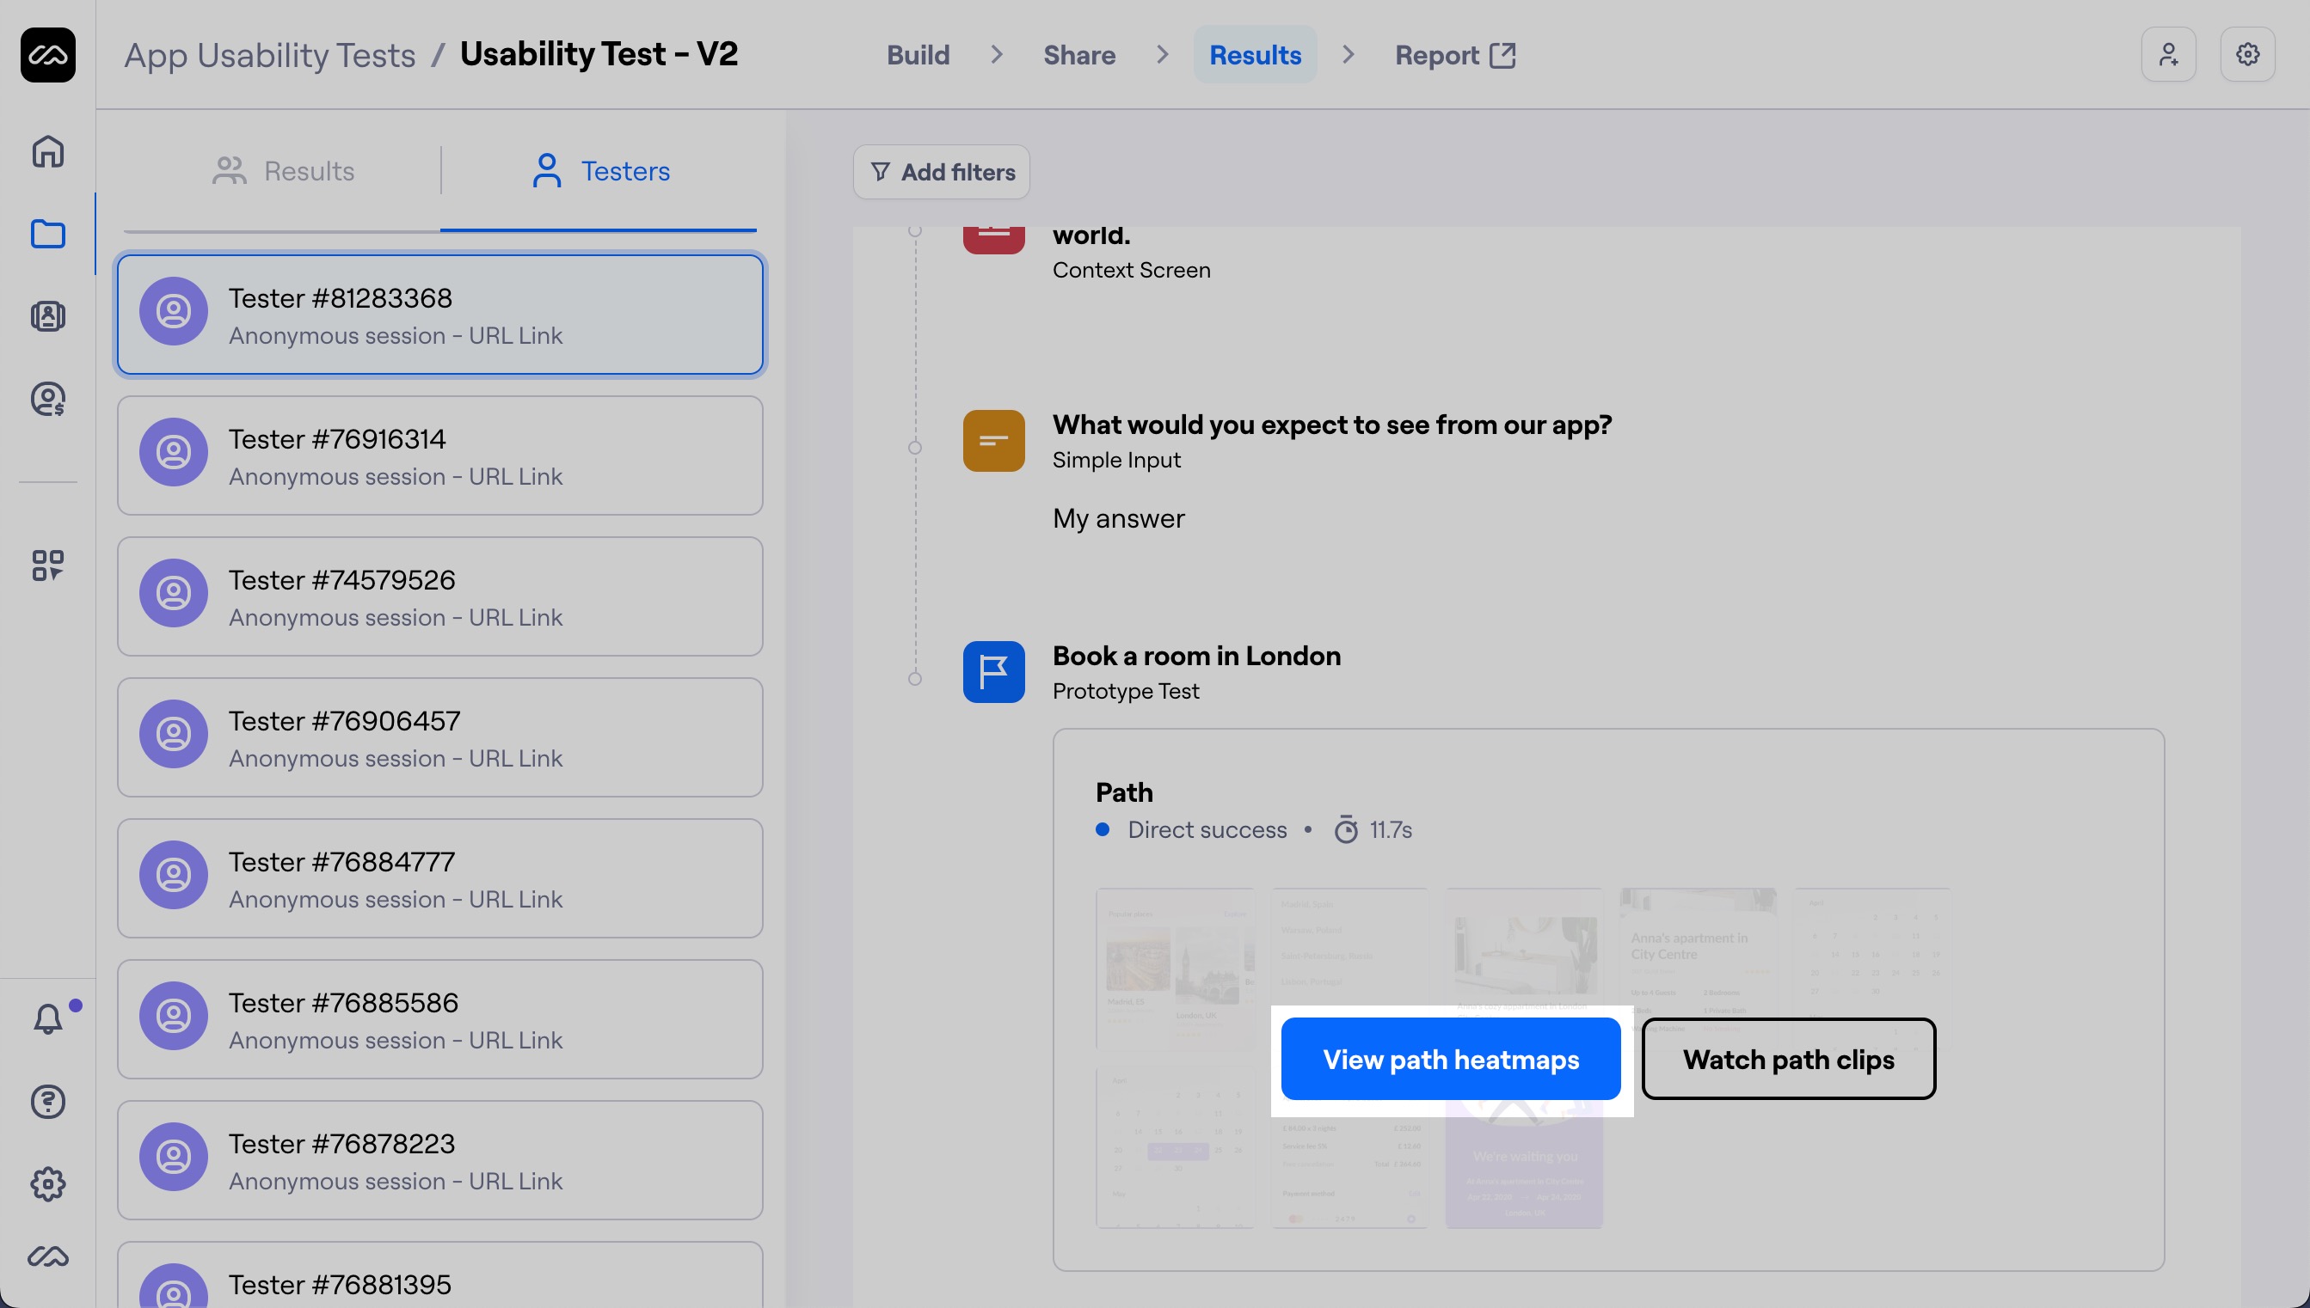The height and width of the screenshot is (1308, 2310).
Task: Click the 'My answer' response text
Action: (1118, 518)
